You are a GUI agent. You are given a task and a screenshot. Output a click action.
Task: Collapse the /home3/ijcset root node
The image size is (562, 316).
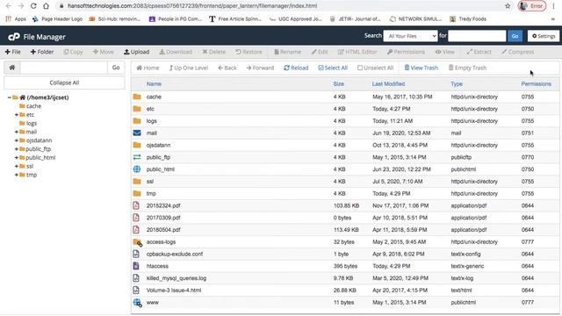tap(10, 97)
